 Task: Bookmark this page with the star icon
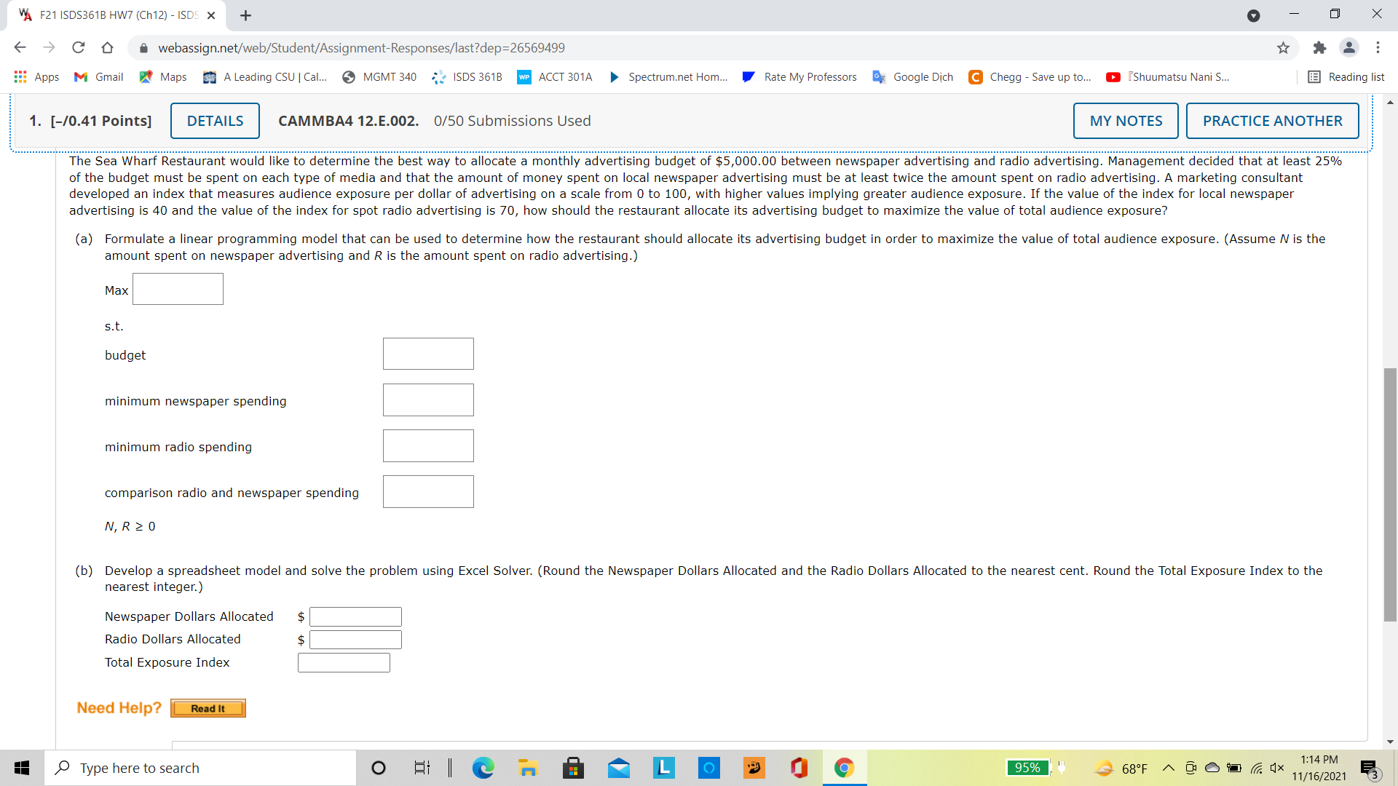pos(1284,47)
